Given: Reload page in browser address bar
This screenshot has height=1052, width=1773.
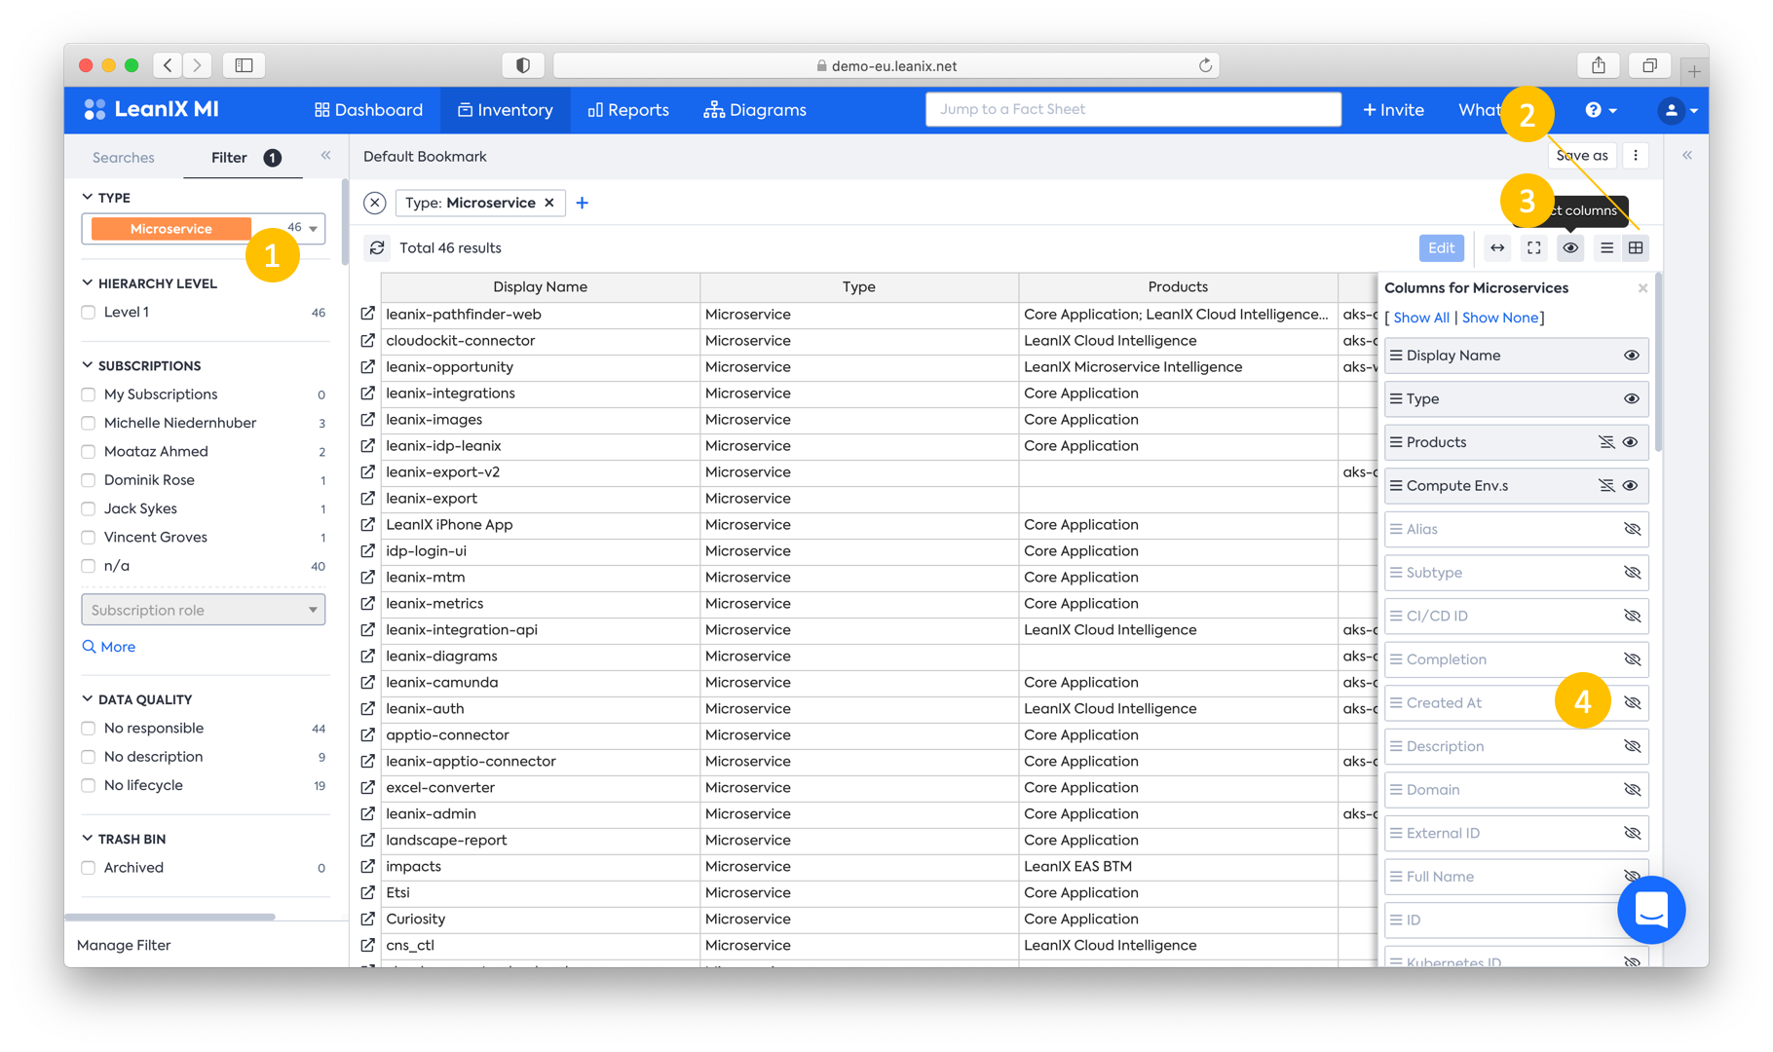Looking at the screenshot, I should coord(1205,65).
